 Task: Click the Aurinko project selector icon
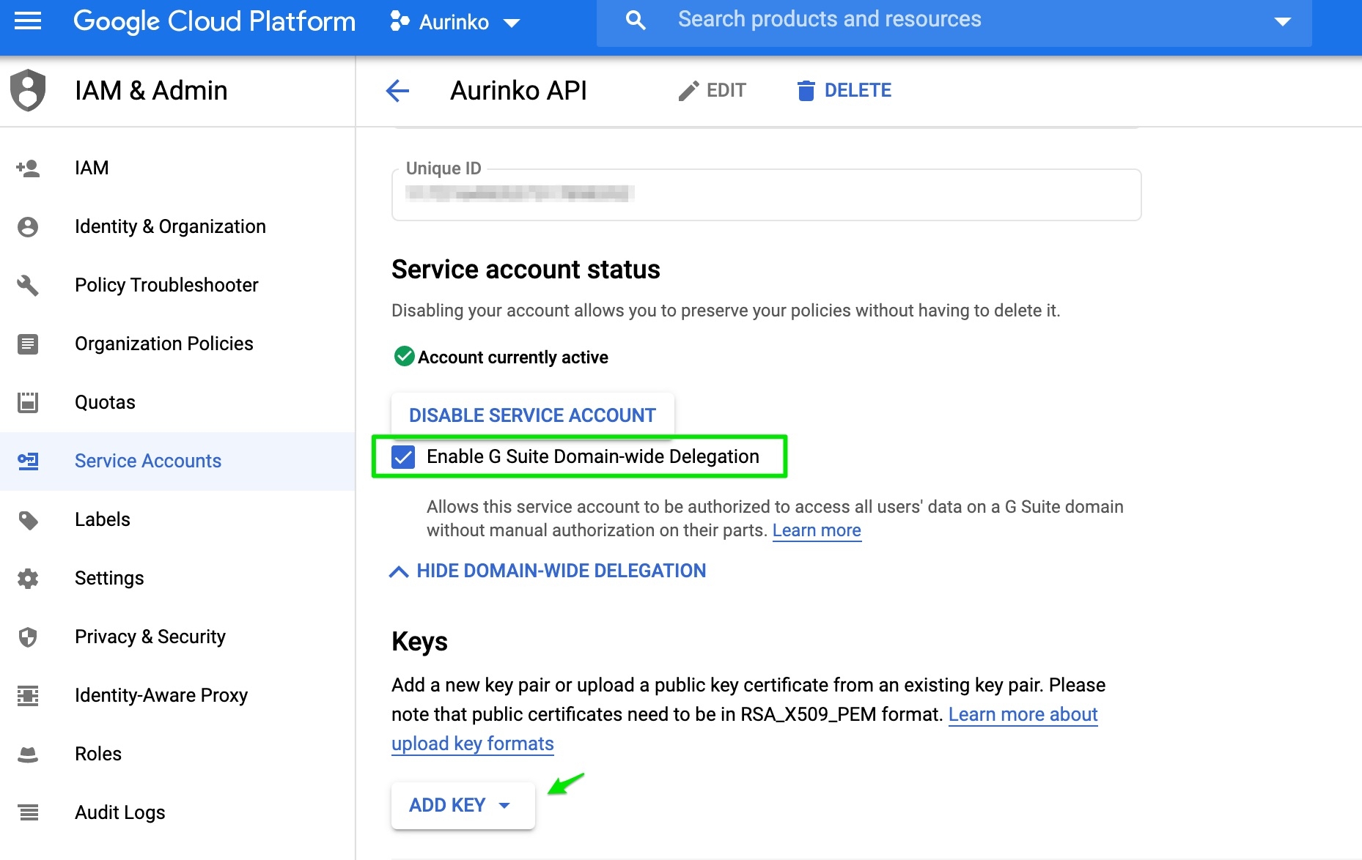[x=400, y=21]
